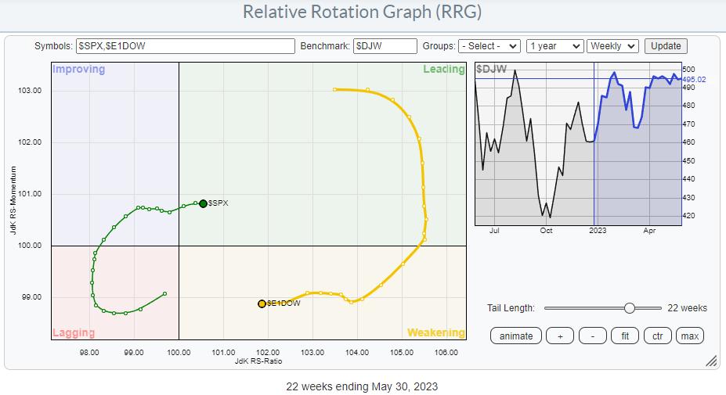Select the $E1DOW yellow head marker

[262, 303]
